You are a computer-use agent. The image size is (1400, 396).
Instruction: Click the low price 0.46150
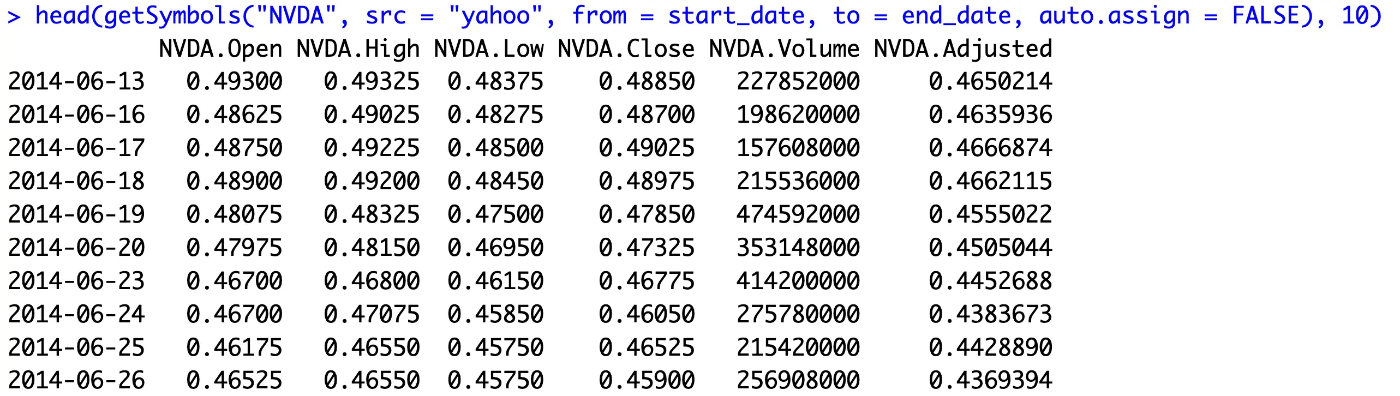point(496,281)
